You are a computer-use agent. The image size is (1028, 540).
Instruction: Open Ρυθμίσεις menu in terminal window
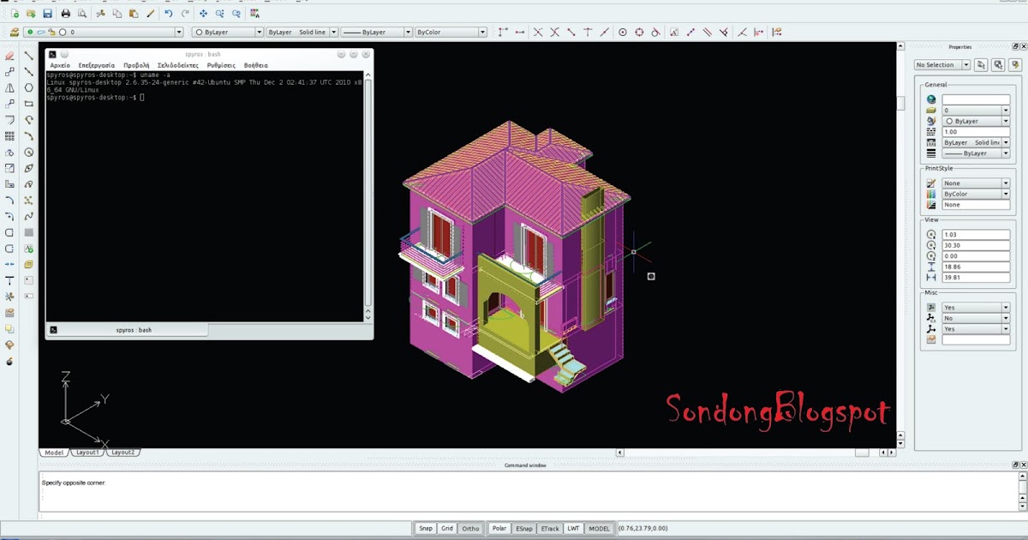(221, 65)
